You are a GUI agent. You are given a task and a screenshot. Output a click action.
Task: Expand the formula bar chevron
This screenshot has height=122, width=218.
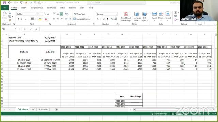point(215,29)
